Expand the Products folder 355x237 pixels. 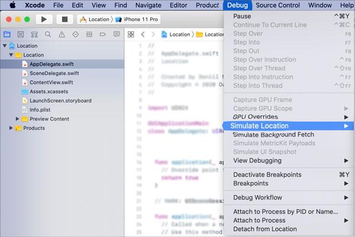[11, 128]
